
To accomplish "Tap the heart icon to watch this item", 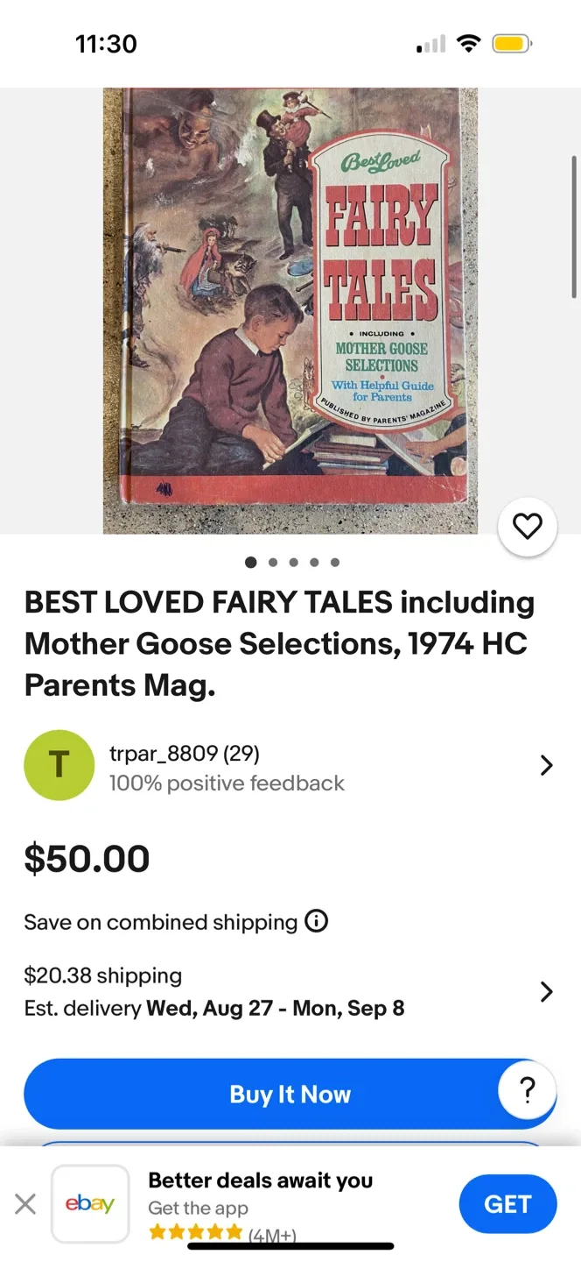I will [x=528, y=526].
